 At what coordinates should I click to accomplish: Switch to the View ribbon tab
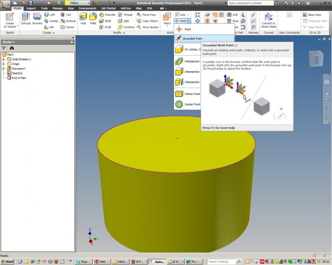coord(70,8)
